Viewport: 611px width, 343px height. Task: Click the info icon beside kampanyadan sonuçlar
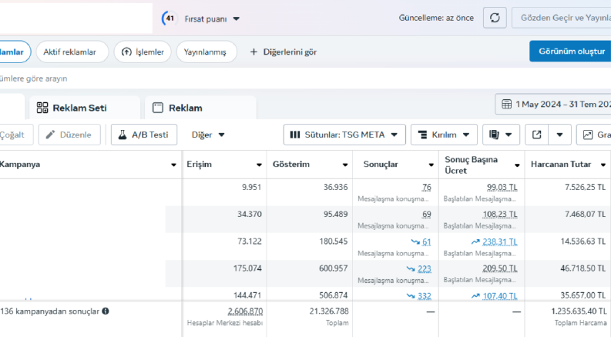(106, 311)
